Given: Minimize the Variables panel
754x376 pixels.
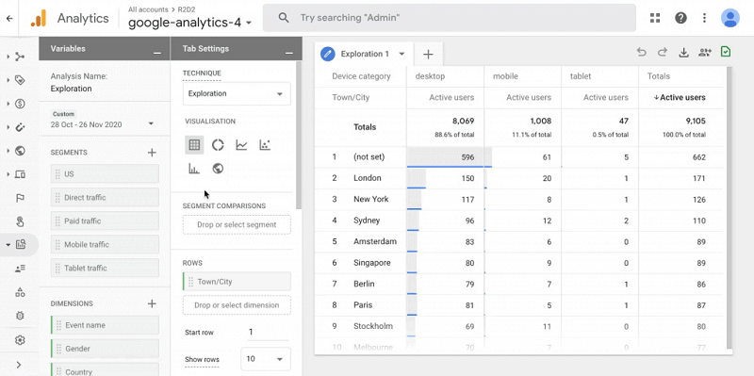Looking at the screenshot, I should point(156,50).
